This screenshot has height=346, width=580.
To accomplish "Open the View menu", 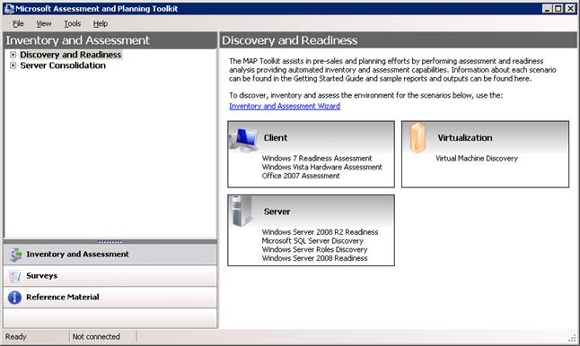I will pos(44,23).
